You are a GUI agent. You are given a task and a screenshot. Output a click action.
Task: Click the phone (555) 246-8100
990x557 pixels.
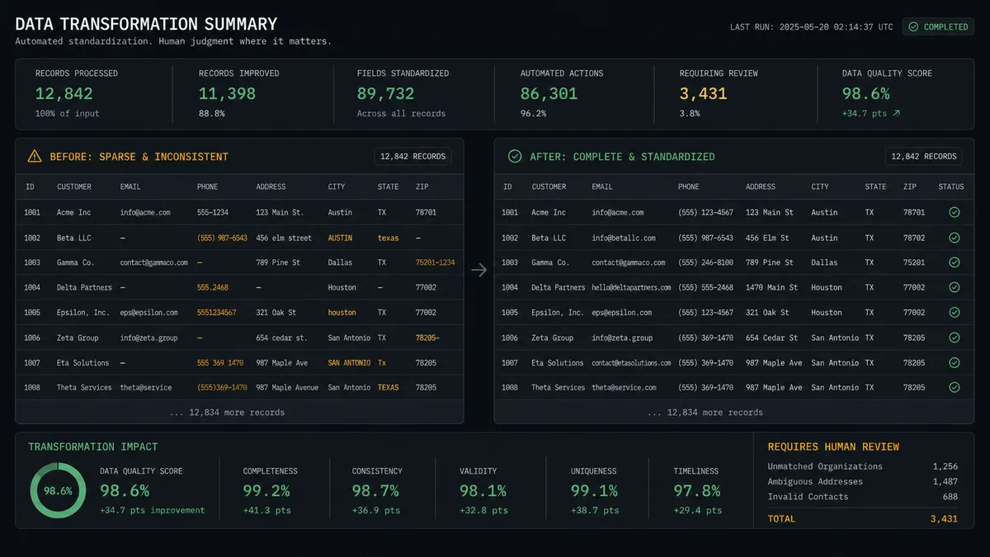pyautogui.click(x=705, y=262)
